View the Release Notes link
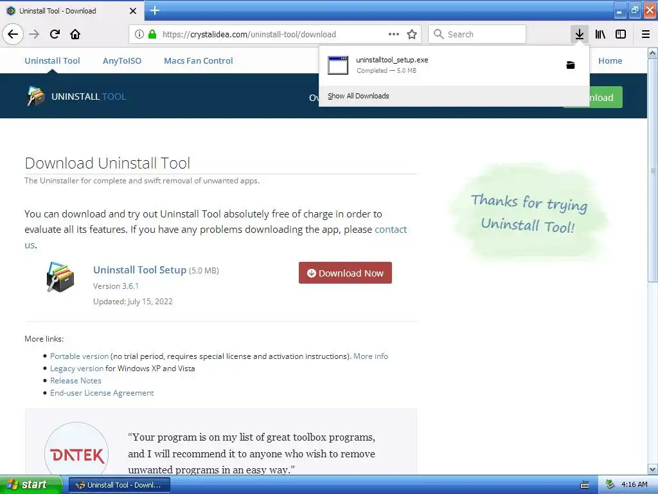The image size is (658, 494). [x=76, y=381]
